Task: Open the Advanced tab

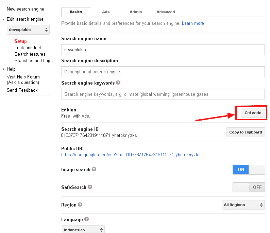Action: [166, 12]
